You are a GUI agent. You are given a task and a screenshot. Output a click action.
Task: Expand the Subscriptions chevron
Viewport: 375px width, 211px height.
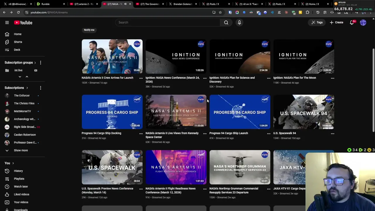[27, 88]
